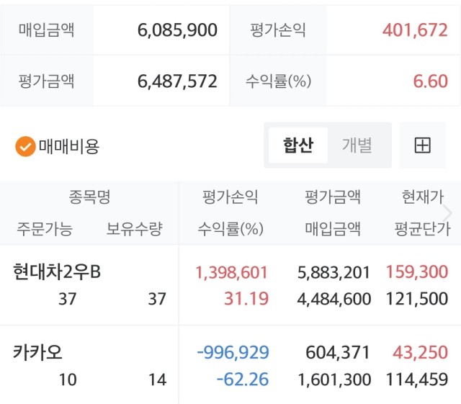Click the 평가손익 table column header
Image resolution: width=461 pixels, height=404 pixels.
click(230, 197)
